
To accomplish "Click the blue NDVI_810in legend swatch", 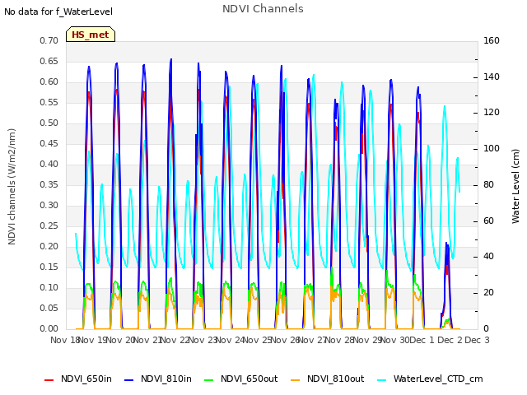I will [128, 380].
